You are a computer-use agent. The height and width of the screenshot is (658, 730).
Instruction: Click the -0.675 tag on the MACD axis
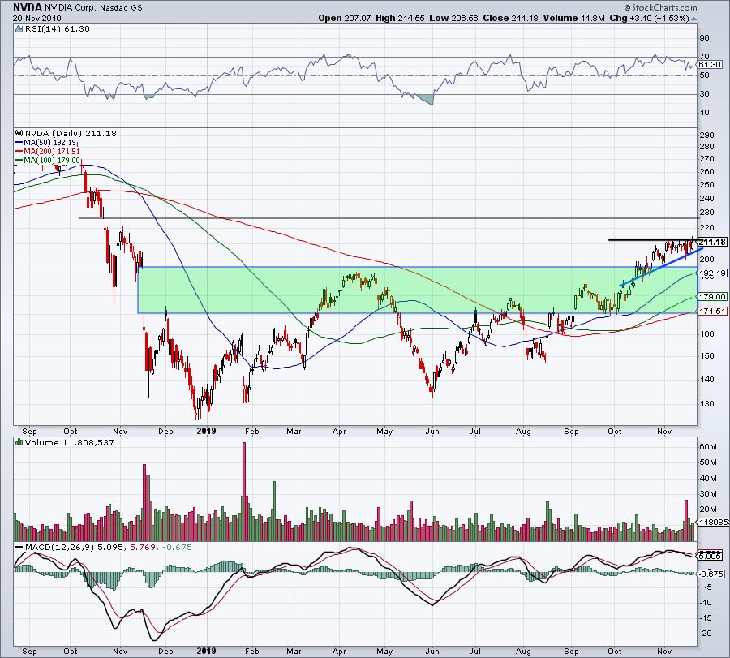point(711,574)
